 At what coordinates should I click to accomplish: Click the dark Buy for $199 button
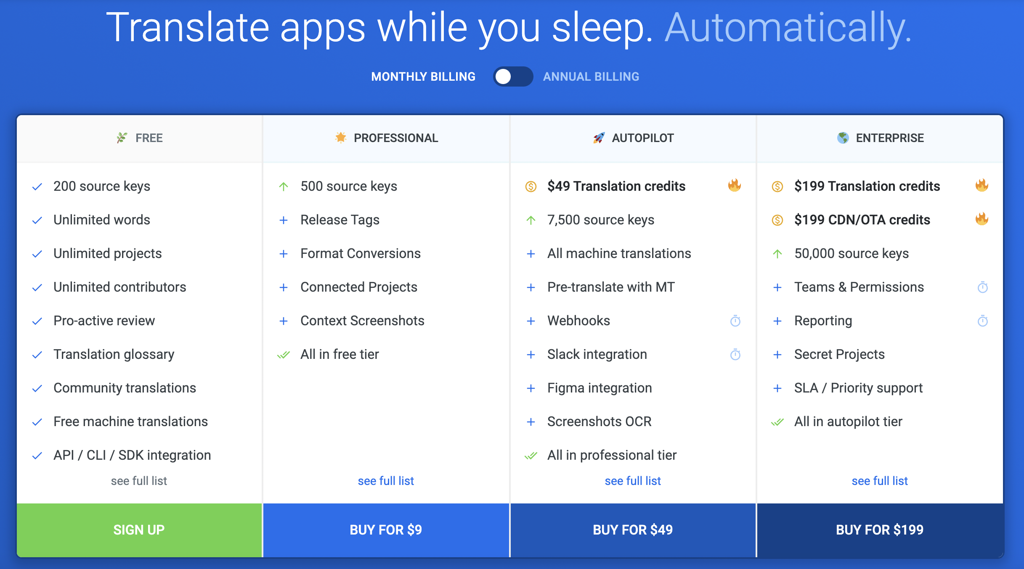pos(880,530)
